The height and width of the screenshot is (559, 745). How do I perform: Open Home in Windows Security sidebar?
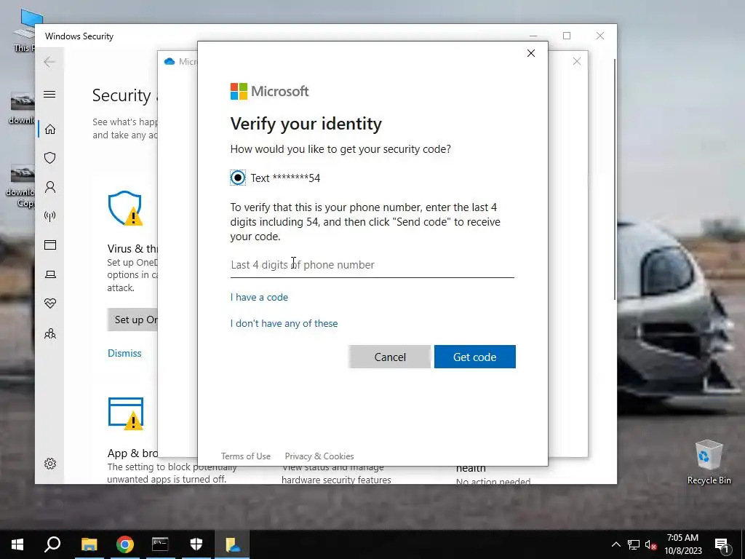tap(50, 130)
